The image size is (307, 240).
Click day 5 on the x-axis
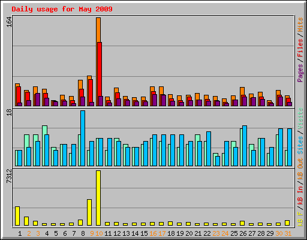(x=56, y=233)
